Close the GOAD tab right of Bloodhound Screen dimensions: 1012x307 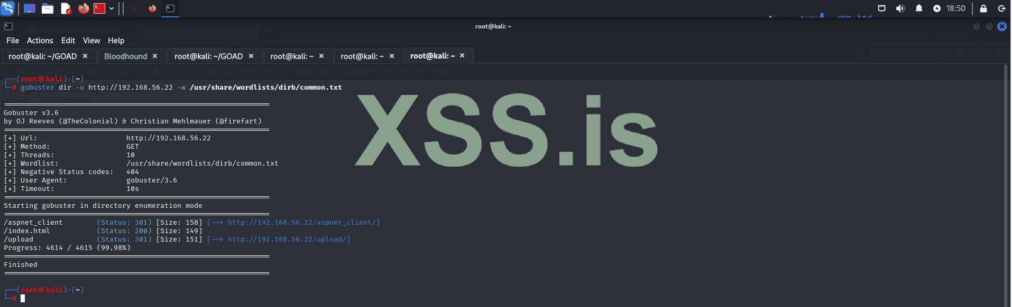tap(251, 56)
